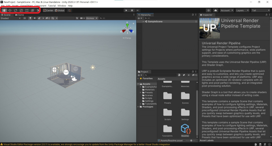Expand Presets folder tree arrow
The width and height of the screenshot is (272, 146).
click(141, 93)
